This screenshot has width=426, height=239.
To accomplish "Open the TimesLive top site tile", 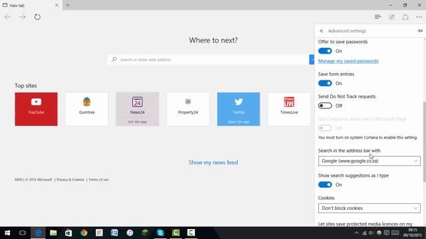I will [x=289, y=109].
